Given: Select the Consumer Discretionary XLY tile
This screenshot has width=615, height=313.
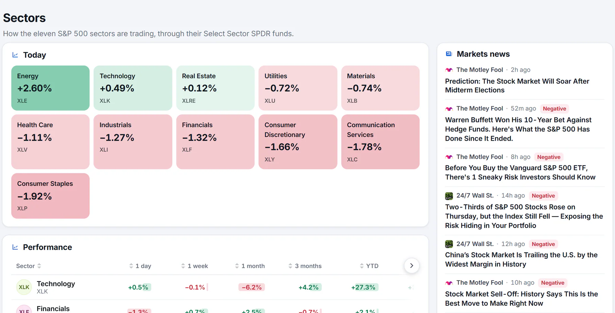Looking at the screenshot, I should (298, 142).
